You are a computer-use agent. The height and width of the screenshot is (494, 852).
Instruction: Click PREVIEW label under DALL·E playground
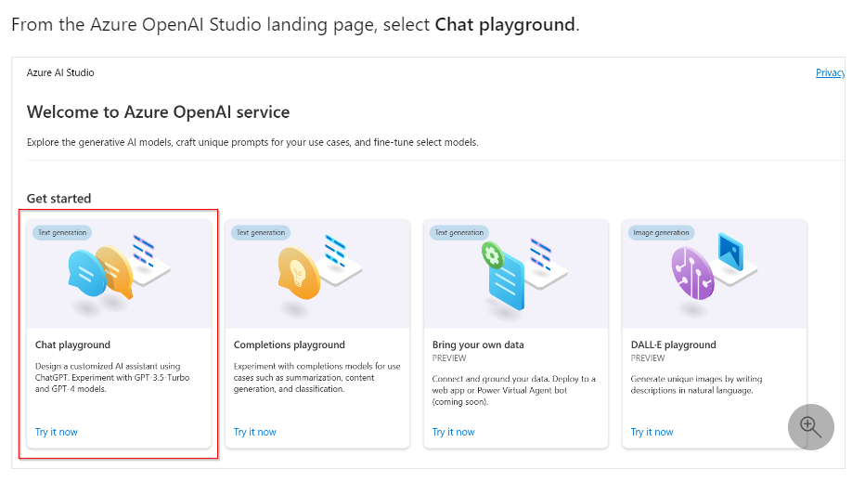click(648, 358)
